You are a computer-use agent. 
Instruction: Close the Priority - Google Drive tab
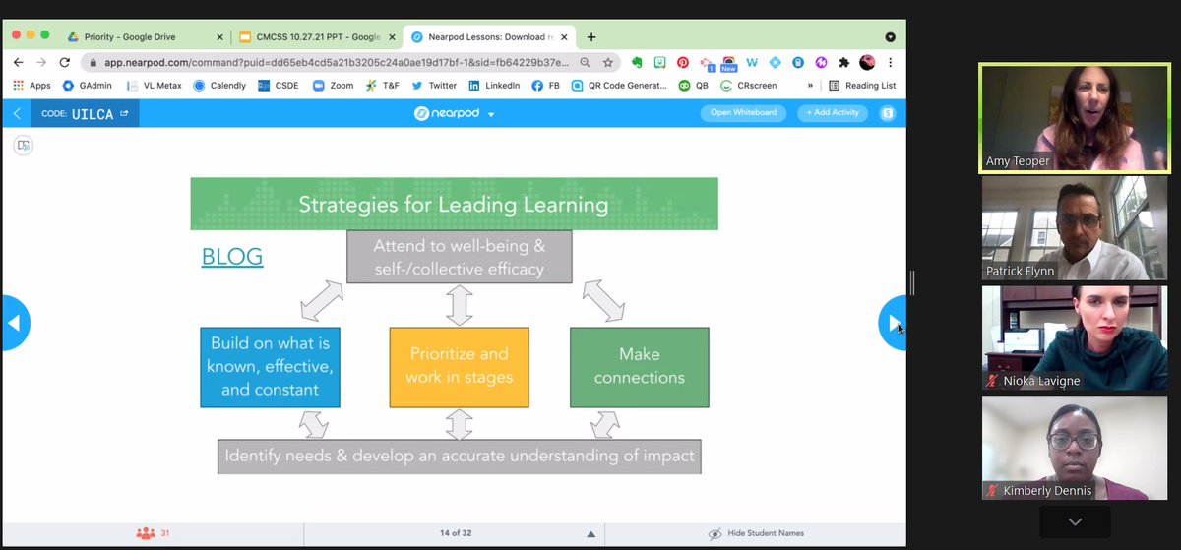[218, 37]
